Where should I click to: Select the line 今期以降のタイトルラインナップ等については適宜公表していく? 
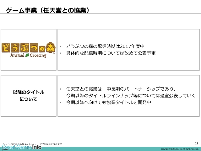(x=131, y=96)
